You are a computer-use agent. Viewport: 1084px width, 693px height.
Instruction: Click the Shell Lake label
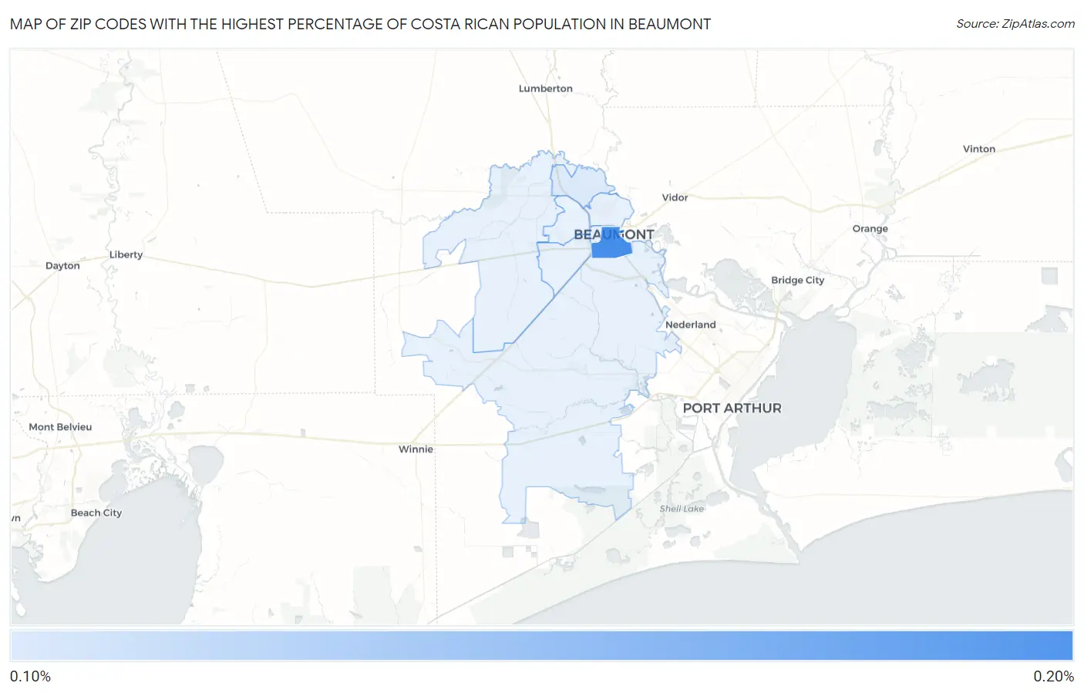682,509
